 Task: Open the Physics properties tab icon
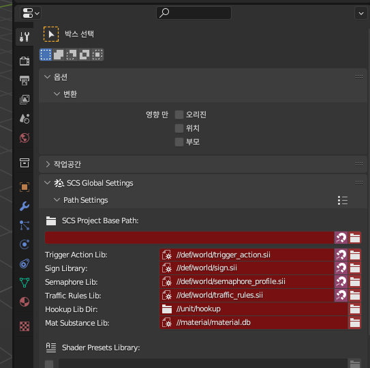(25, 244)
